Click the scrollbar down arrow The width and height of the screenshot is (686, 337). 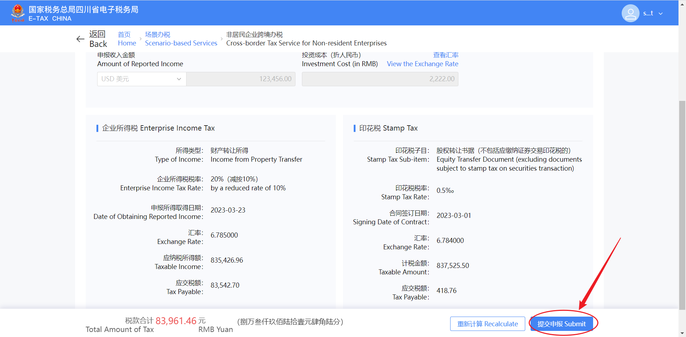coord(682,333)
